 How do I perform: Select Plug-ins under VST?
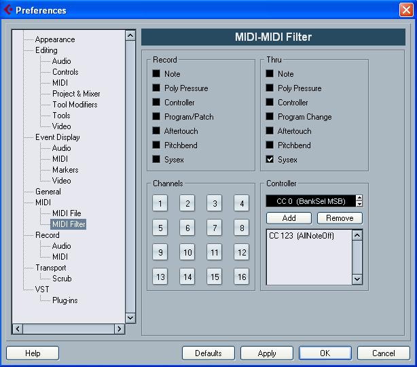click(x=65, y=300)
